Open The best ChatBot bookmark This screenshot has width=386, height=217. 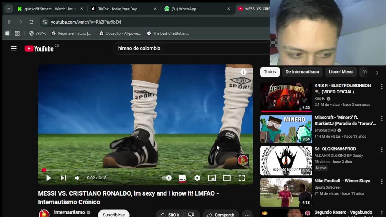coord(168,33)
